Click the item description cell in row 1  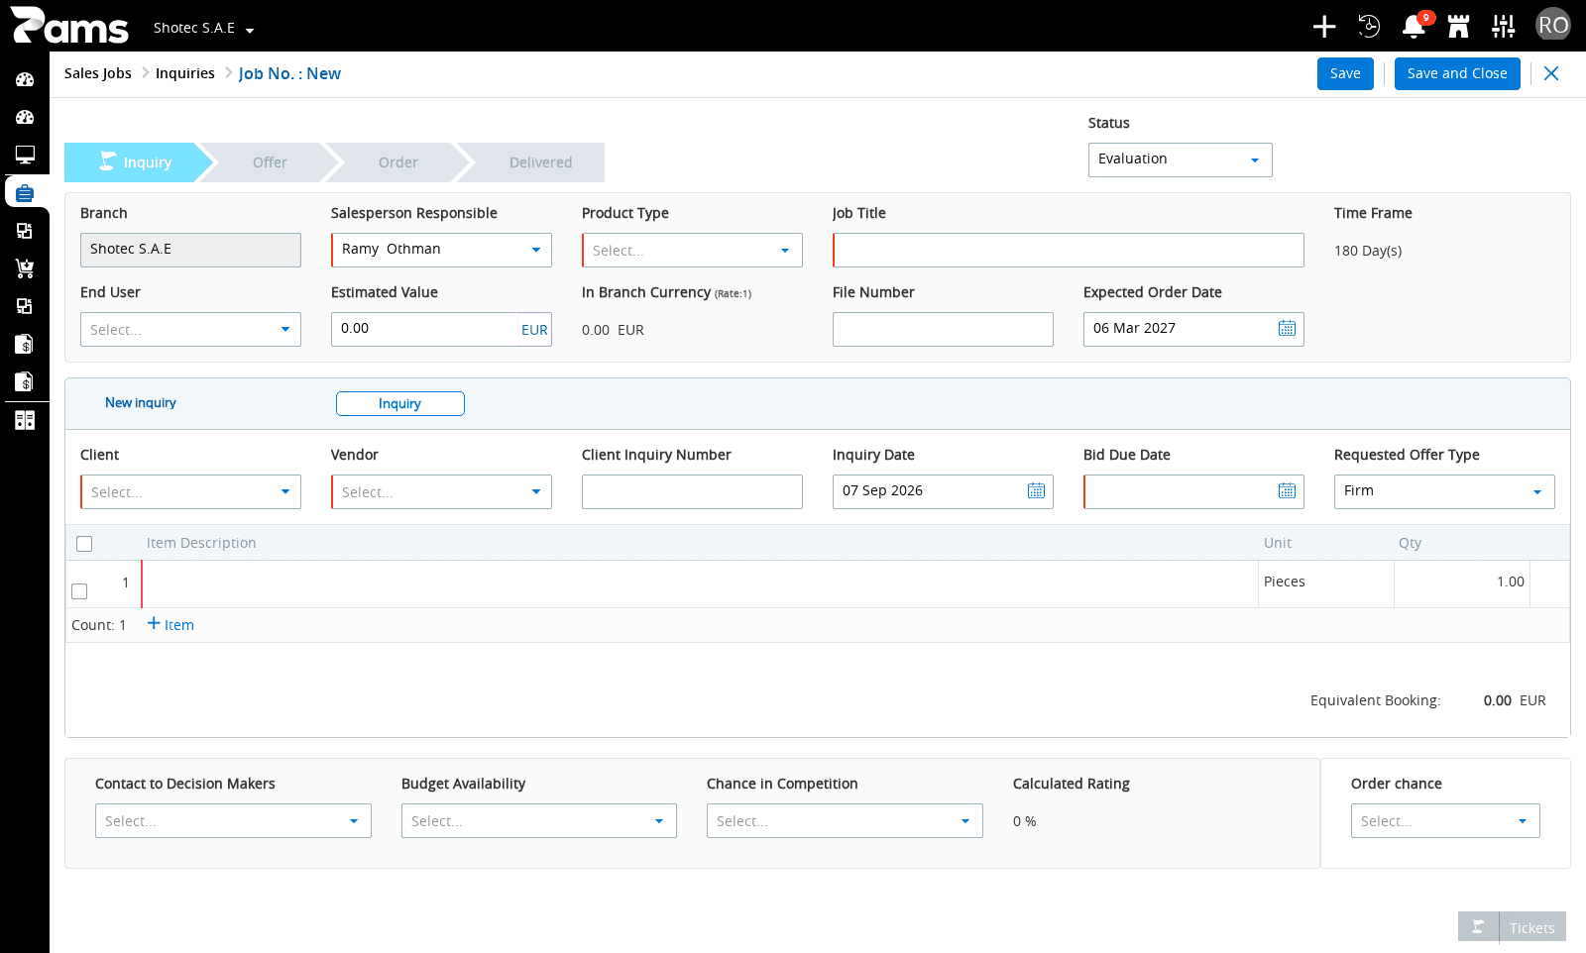700,583
